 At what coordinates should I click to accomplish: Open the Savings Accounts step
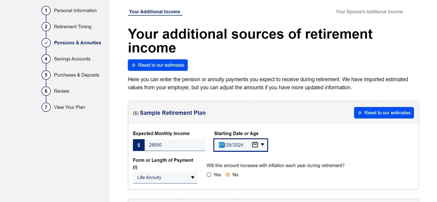[x=46, y=59]
